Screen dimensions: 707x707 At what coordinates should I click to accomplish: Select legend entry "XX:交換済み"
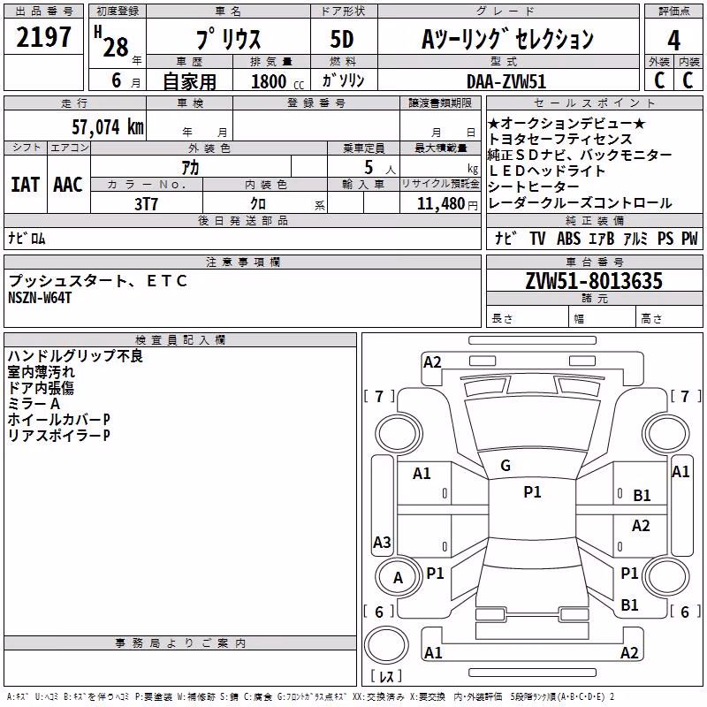coord(378,696)
